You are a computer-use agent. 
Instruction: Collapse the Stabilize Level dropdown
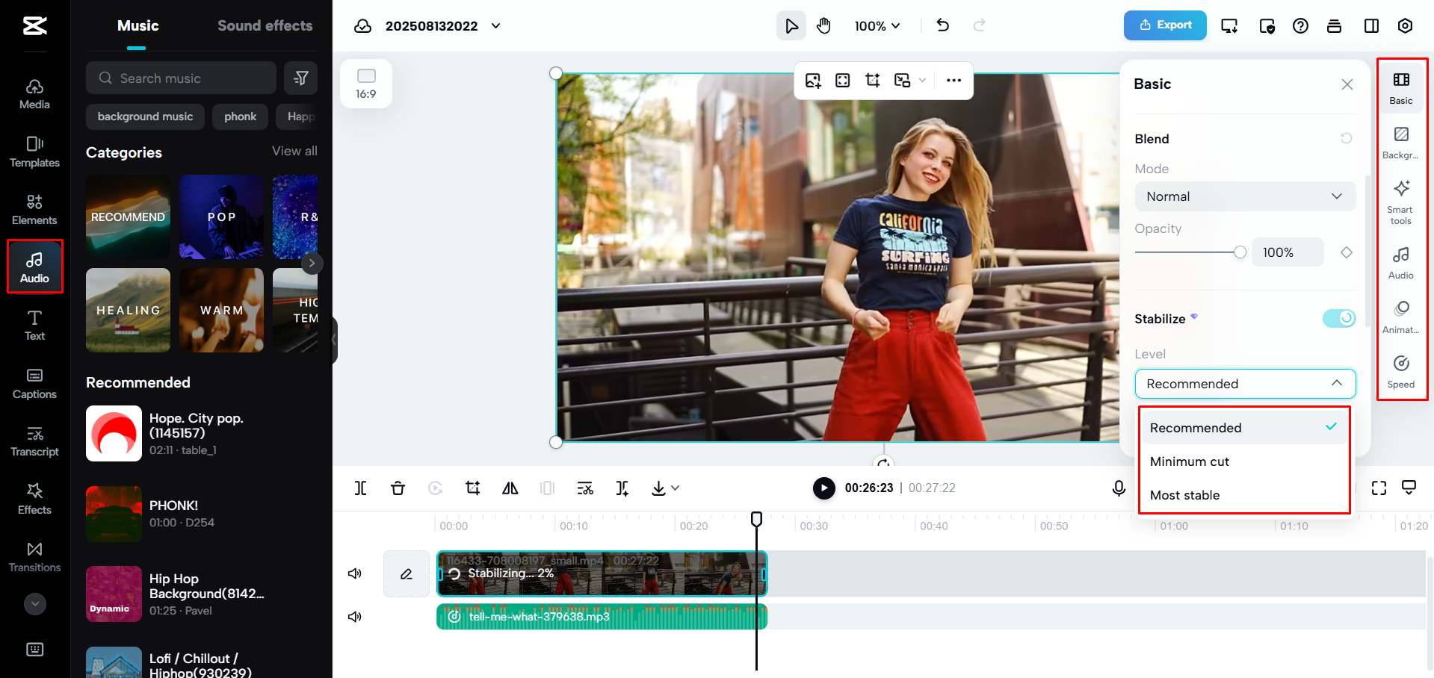click(1244, 383)
